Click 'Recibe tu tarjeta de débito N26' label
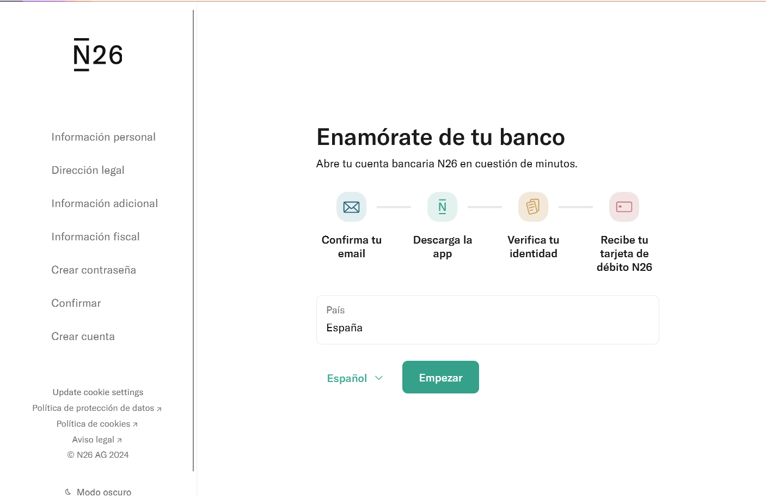The image size is (766, 497). tap(624, 253)
